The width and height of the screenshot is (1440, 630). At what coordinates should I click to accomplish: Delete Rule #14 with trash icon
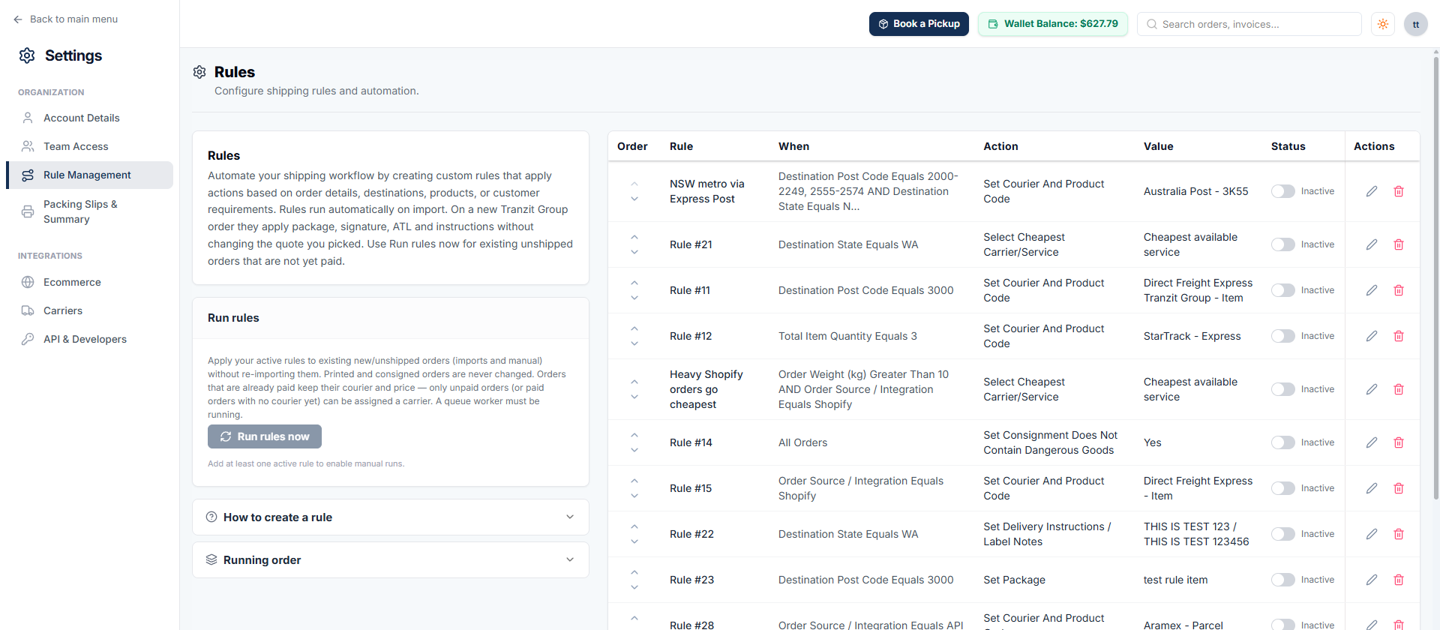[x=1399, y=442]
